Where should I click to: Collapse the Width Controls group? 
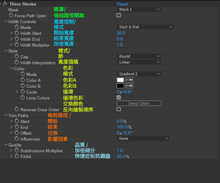pos(6,21)
